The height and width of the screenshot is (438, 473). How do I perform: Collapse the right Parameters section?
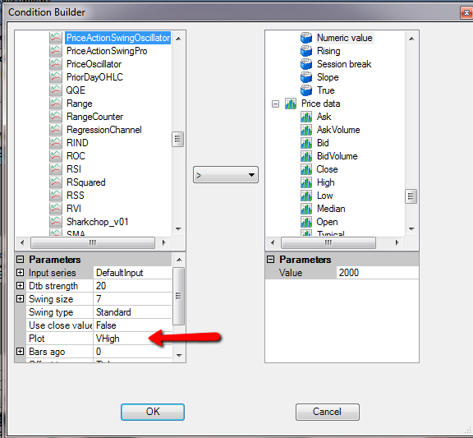[x=271, y=260]
